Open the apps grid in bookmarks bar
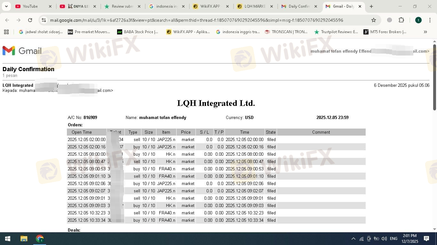Image resolution: width=437 pixels, height=245 pixels. (6, 32)
